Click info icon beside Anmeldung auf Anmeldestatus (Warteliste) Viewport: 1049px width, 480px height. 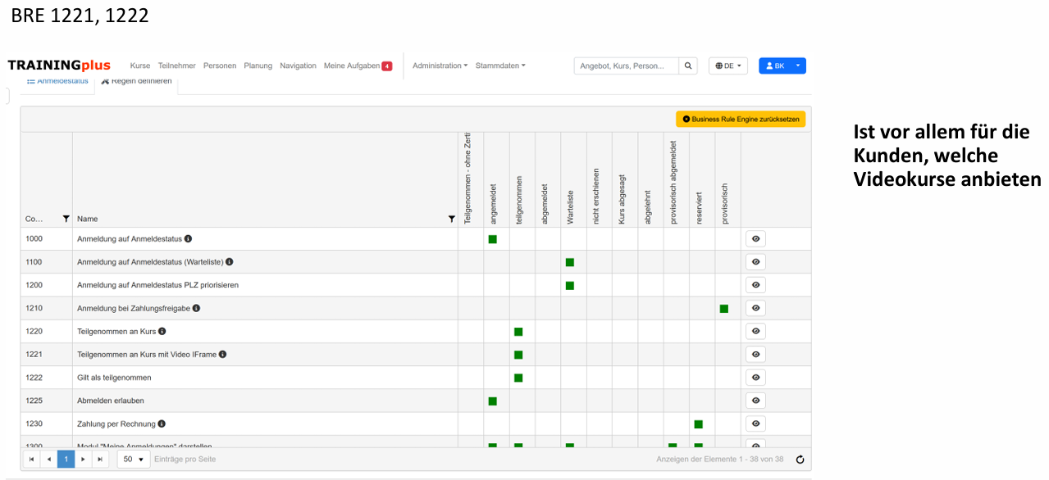[x=230, y=262]
